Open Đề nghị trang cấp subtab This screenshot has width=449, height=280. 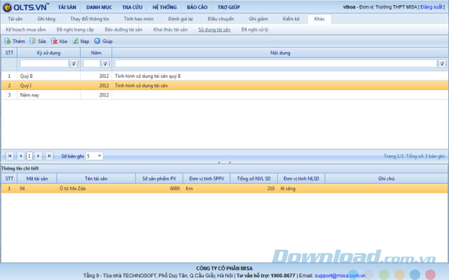[x=75, y=29]
